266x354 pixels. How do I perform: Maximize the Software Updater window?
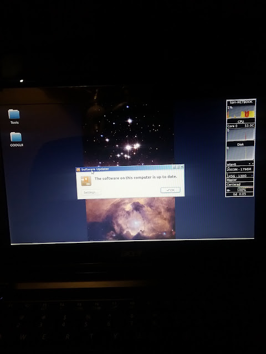coord(178,167)
